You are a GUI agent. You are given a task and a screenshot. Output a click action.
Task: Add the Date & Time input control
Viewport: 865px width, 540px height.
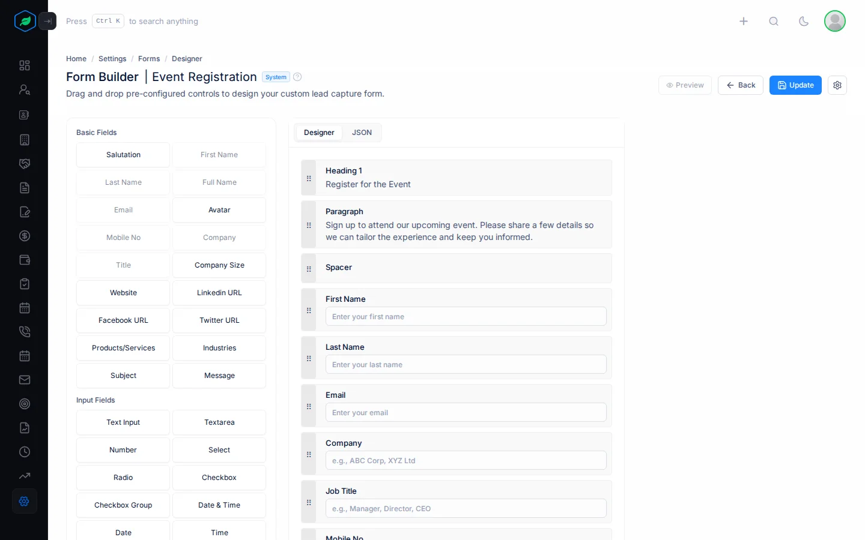219,505
